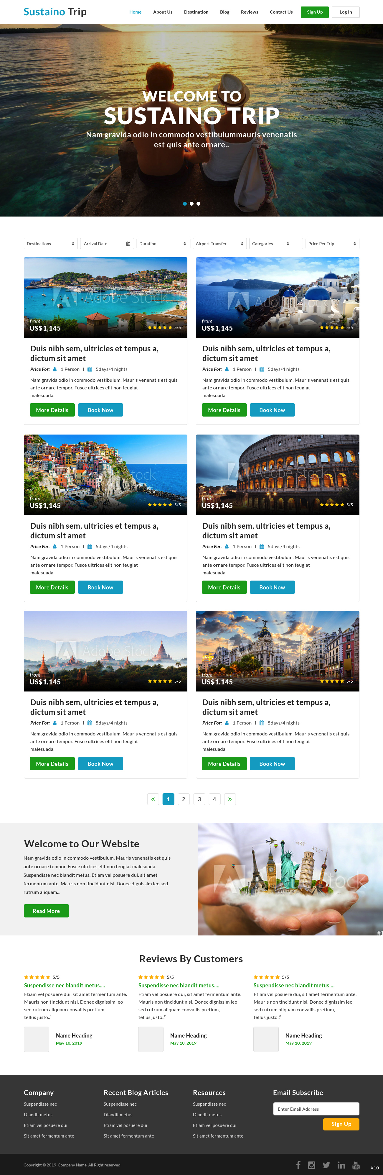Expand the Price Per Trip dropdown

pos(332,244)
